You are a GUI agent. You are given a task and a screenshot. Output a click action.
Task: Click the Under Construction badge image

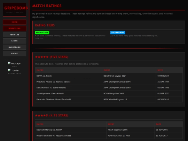point(14,71)
